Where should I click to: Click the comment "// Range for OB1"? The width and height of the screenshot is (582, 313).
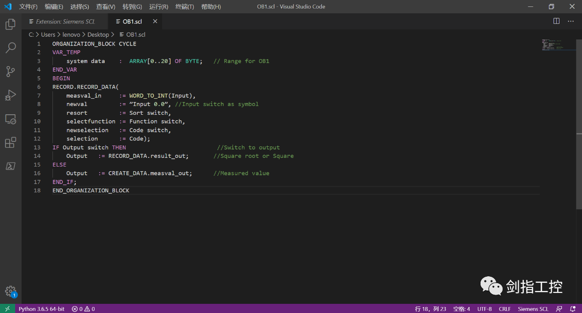[241, 61]
